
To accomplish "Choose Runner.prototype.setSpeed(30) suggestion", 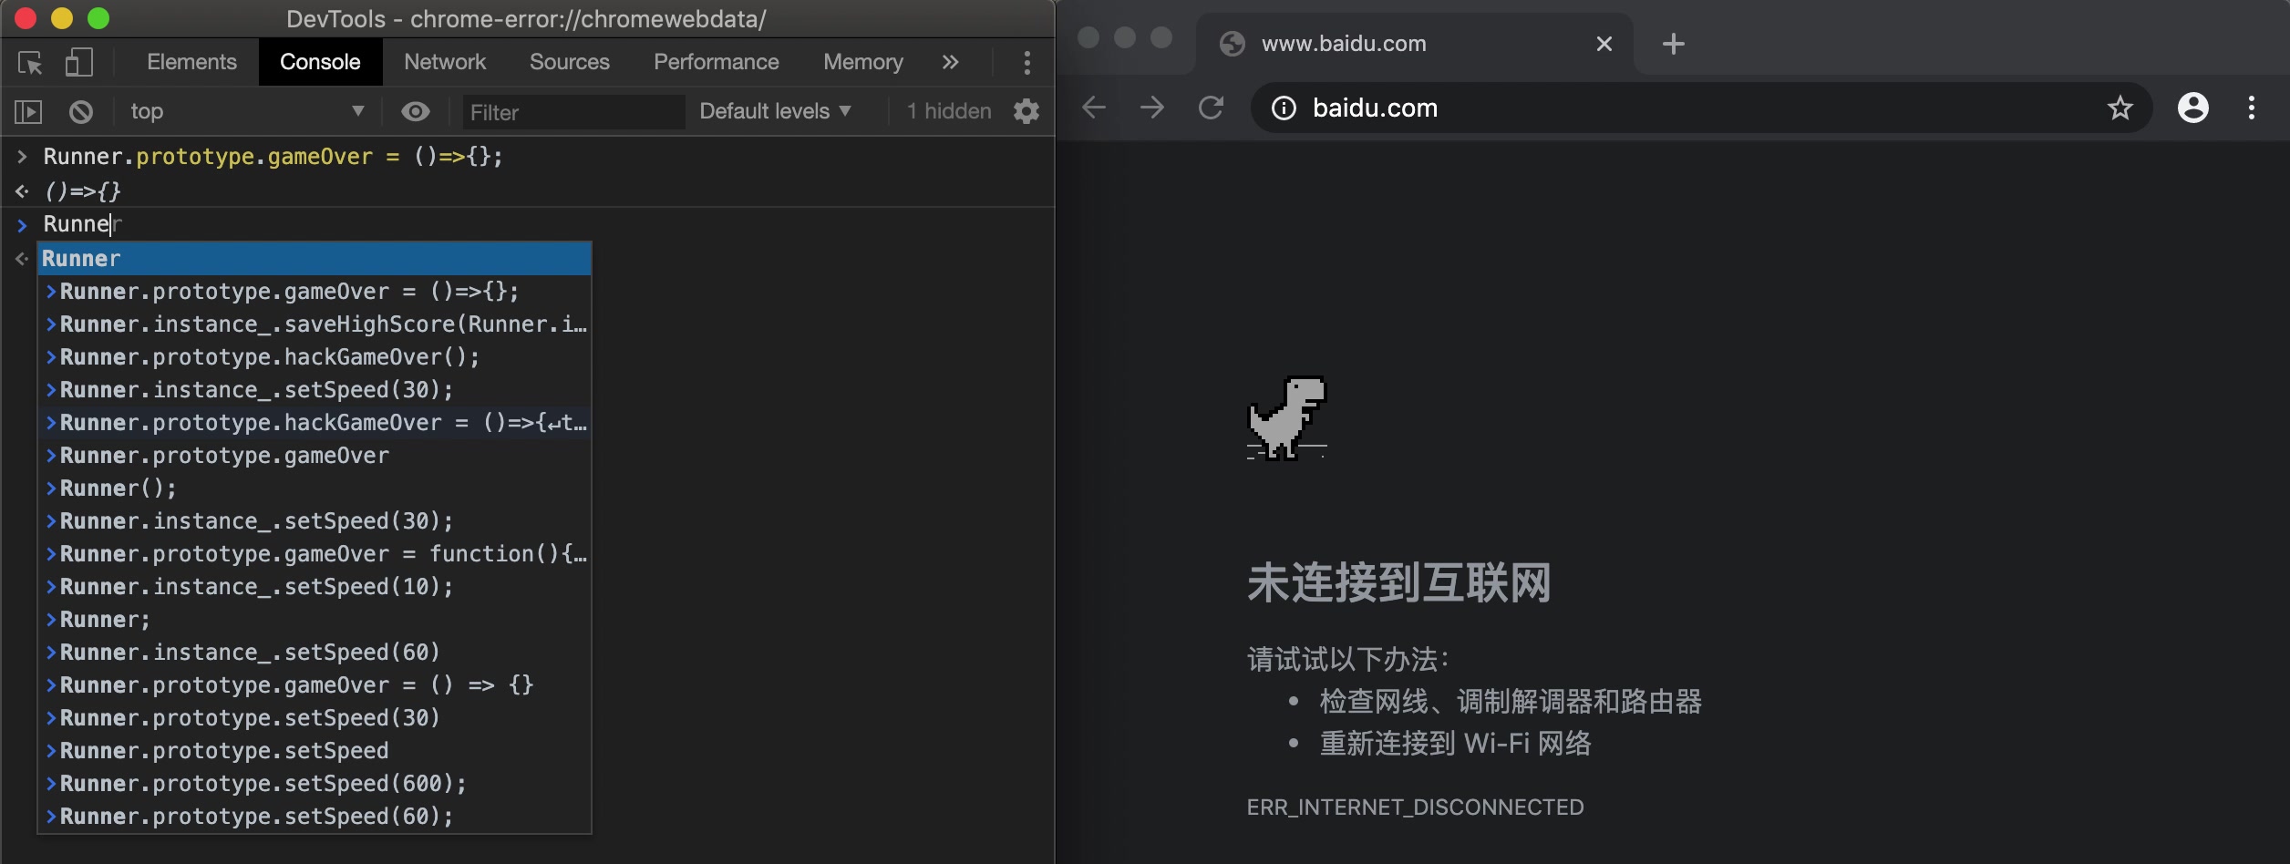I will click(315, 718).
